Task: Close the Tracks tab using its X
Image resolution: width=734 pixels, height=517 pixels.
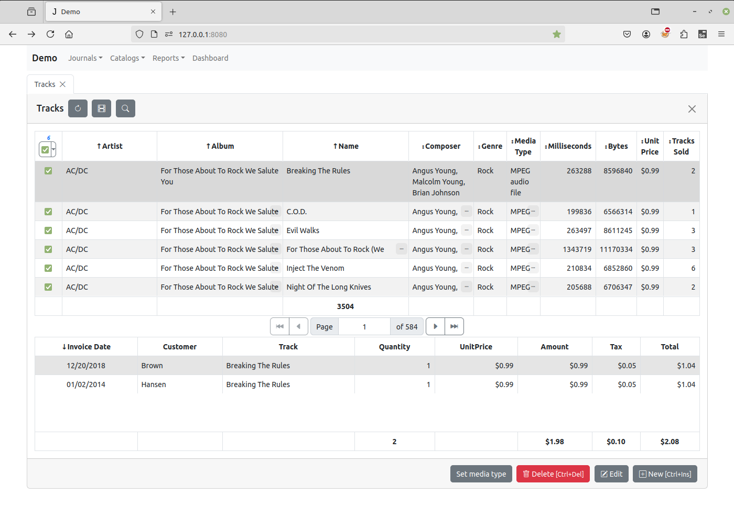Action: click(63, 84)
